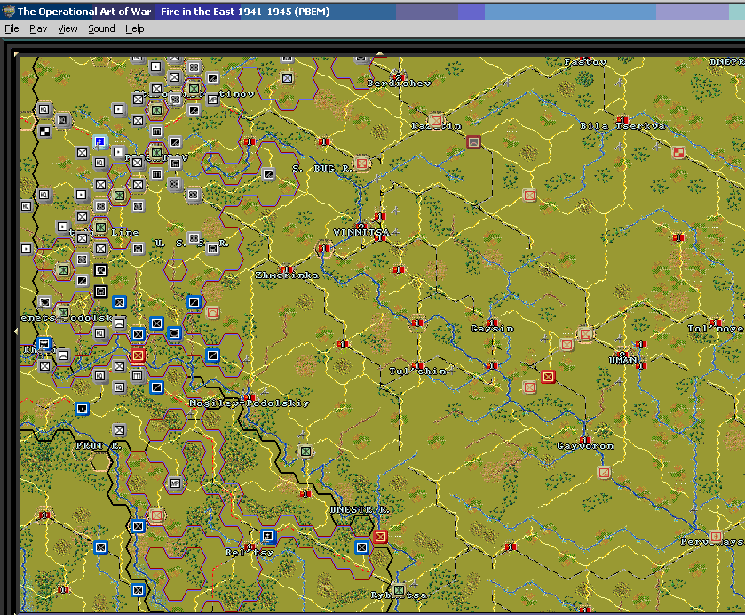
Task: Click the Gayvoron city label
Action: click(x=585, y=445)
